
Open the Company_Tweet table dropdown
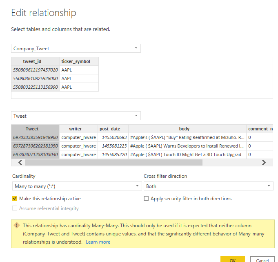tap(76, 48)
